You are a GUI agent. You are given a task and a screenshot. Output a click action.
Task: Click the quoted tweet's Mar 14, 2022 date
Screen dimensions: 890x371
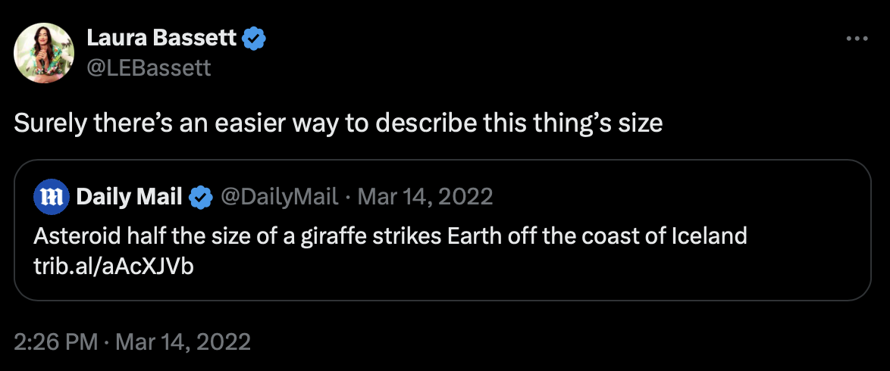(425, 198)
